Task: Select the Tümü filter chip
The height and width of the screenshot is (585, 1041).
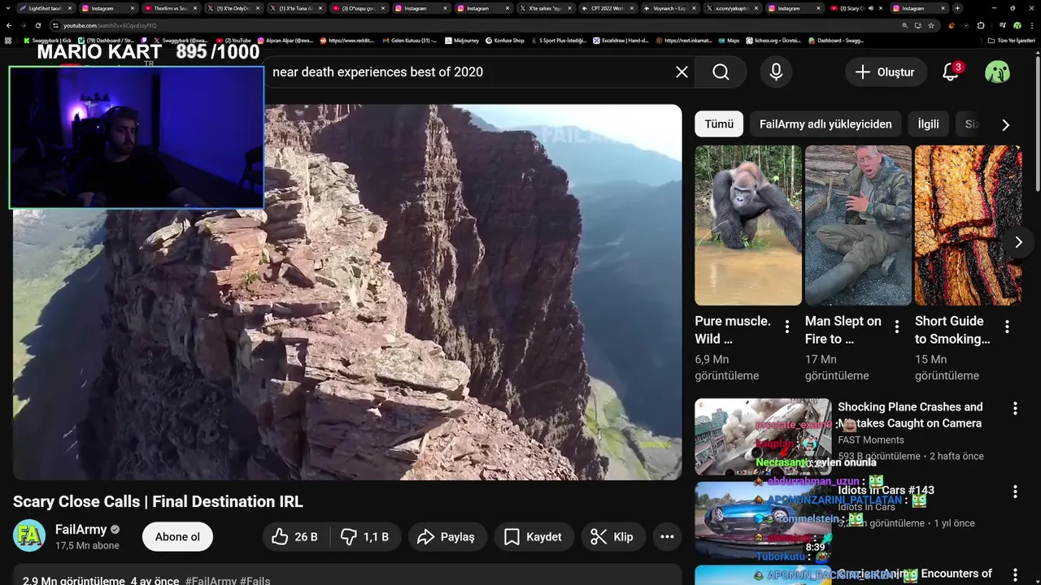Action: 719,124
